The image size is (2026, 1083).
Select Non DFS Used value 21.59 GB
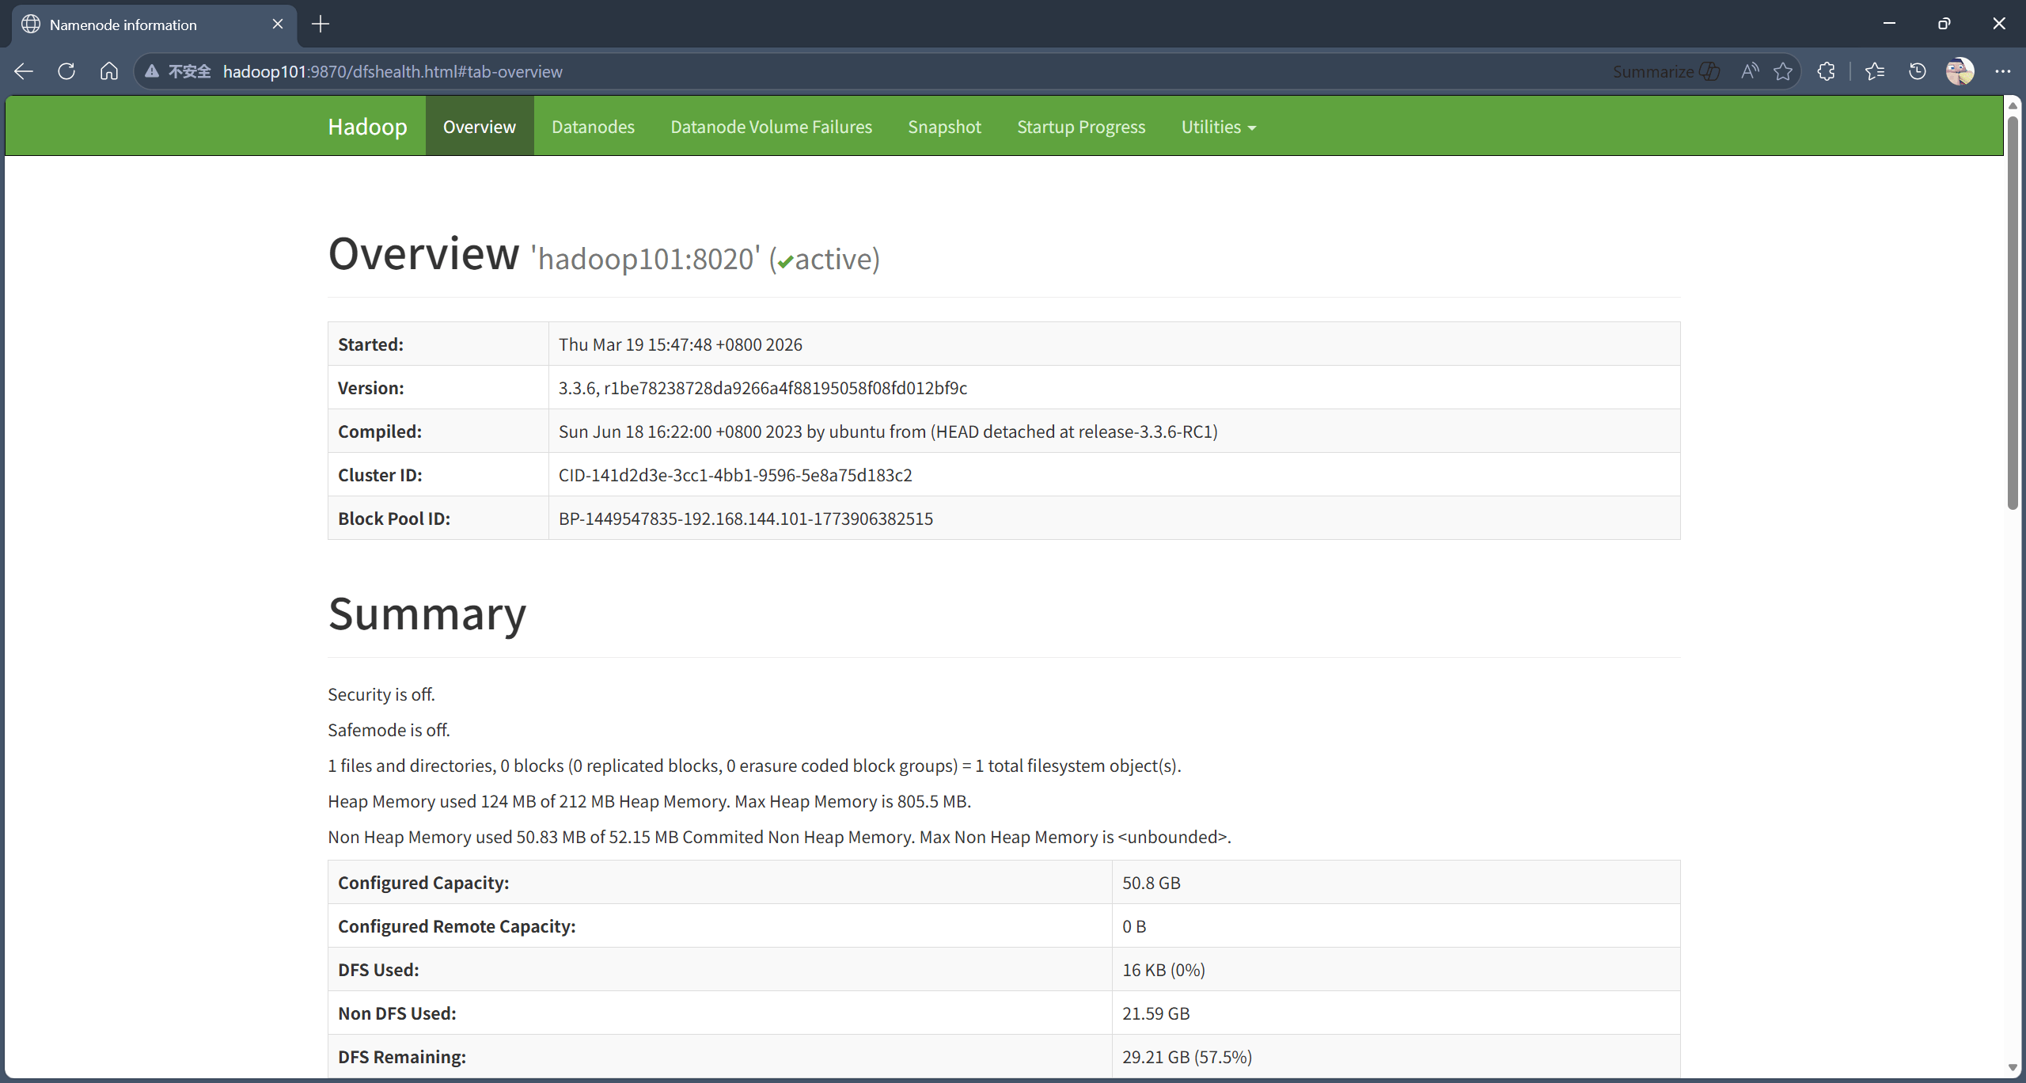click(1155, 1013)
